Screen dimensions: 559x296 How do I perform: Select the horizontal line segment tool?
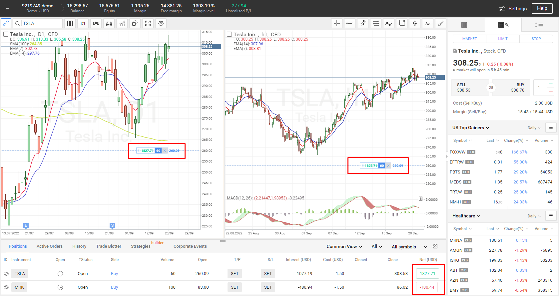350,23
